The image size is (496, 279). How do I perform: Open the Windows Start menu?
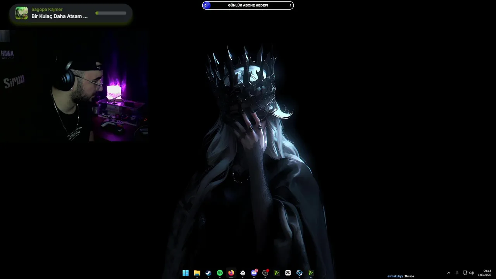(186, 273)
